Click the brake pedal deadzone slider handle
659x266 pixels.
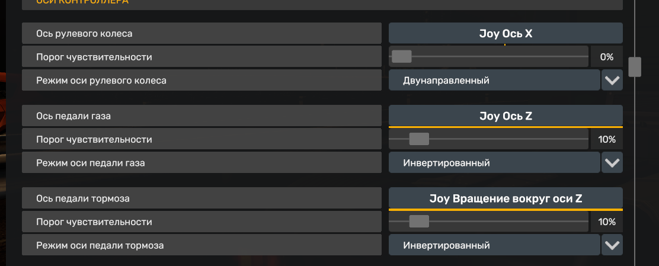pos(419,222)
